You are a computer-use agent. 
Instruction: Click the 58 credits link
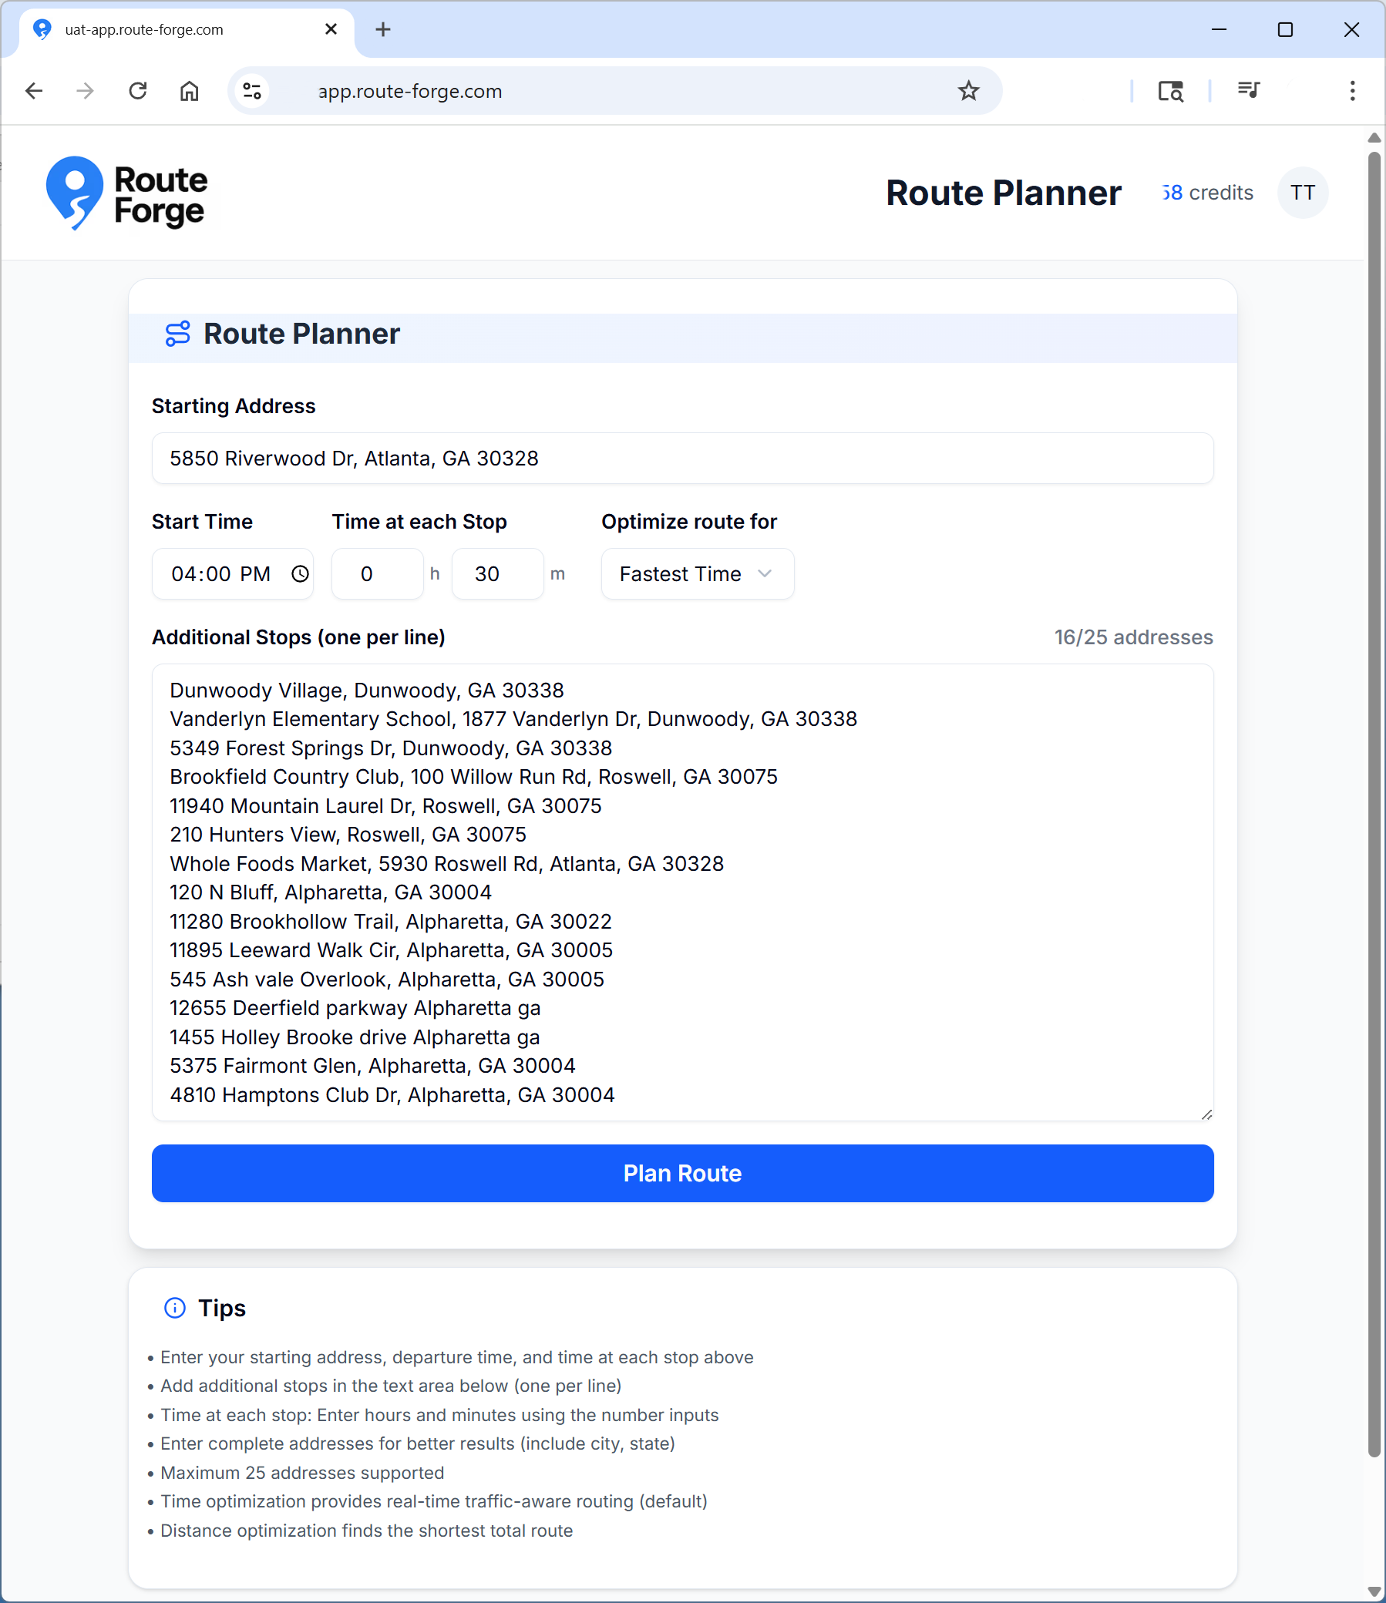[1207, 193]
